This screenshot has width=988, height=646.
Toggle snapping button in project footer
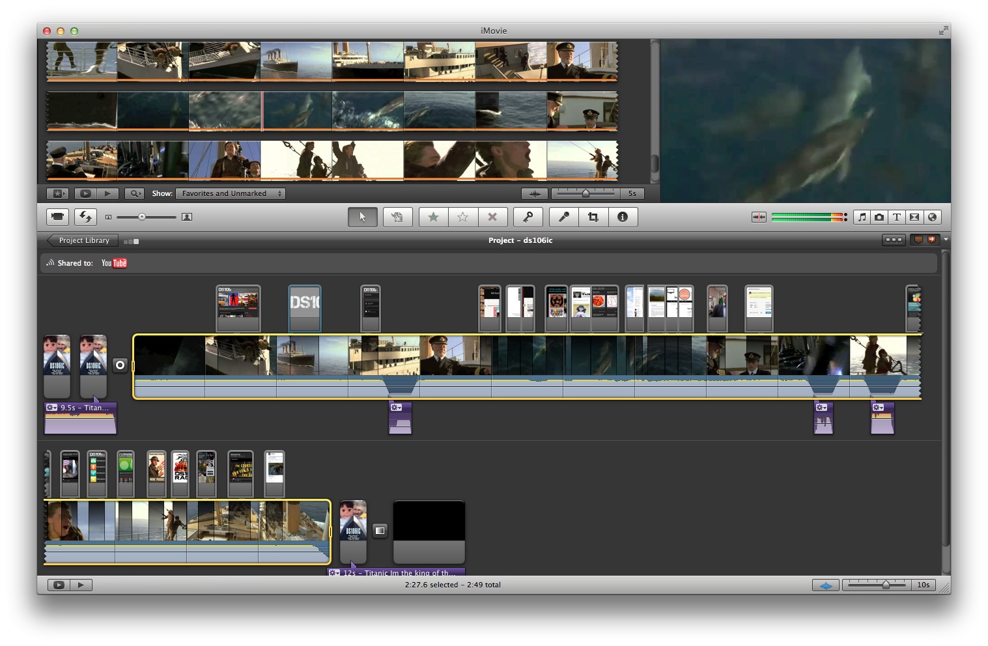click(825, 585)
